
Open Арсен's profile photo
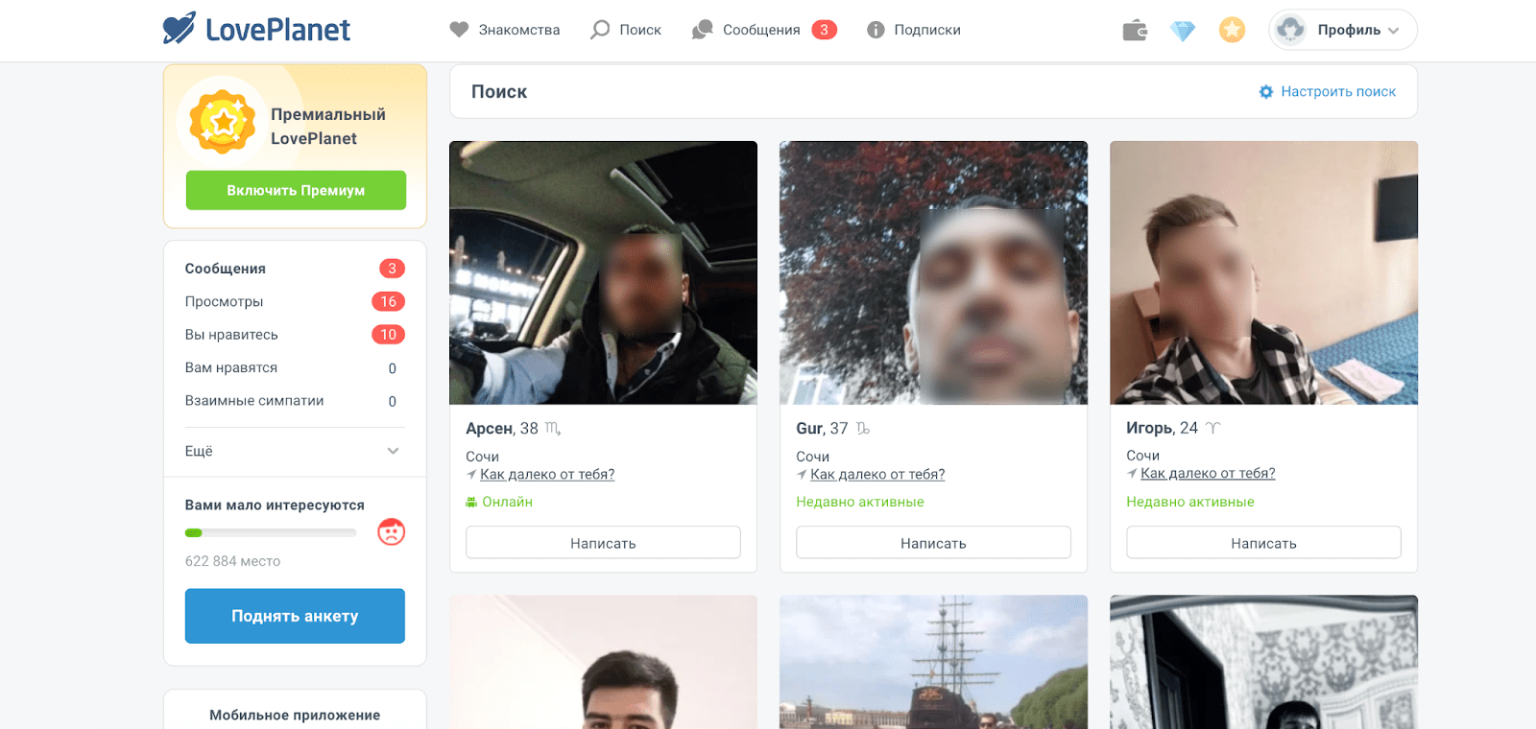click(x=603, y=272)
